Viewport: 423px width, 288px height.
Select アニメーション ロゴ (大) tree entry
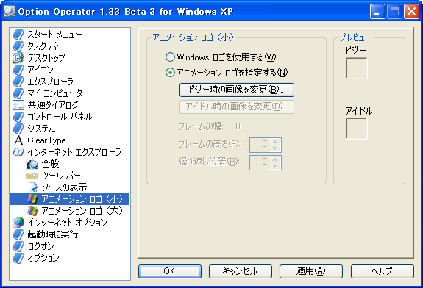click(x=82, y=211)
